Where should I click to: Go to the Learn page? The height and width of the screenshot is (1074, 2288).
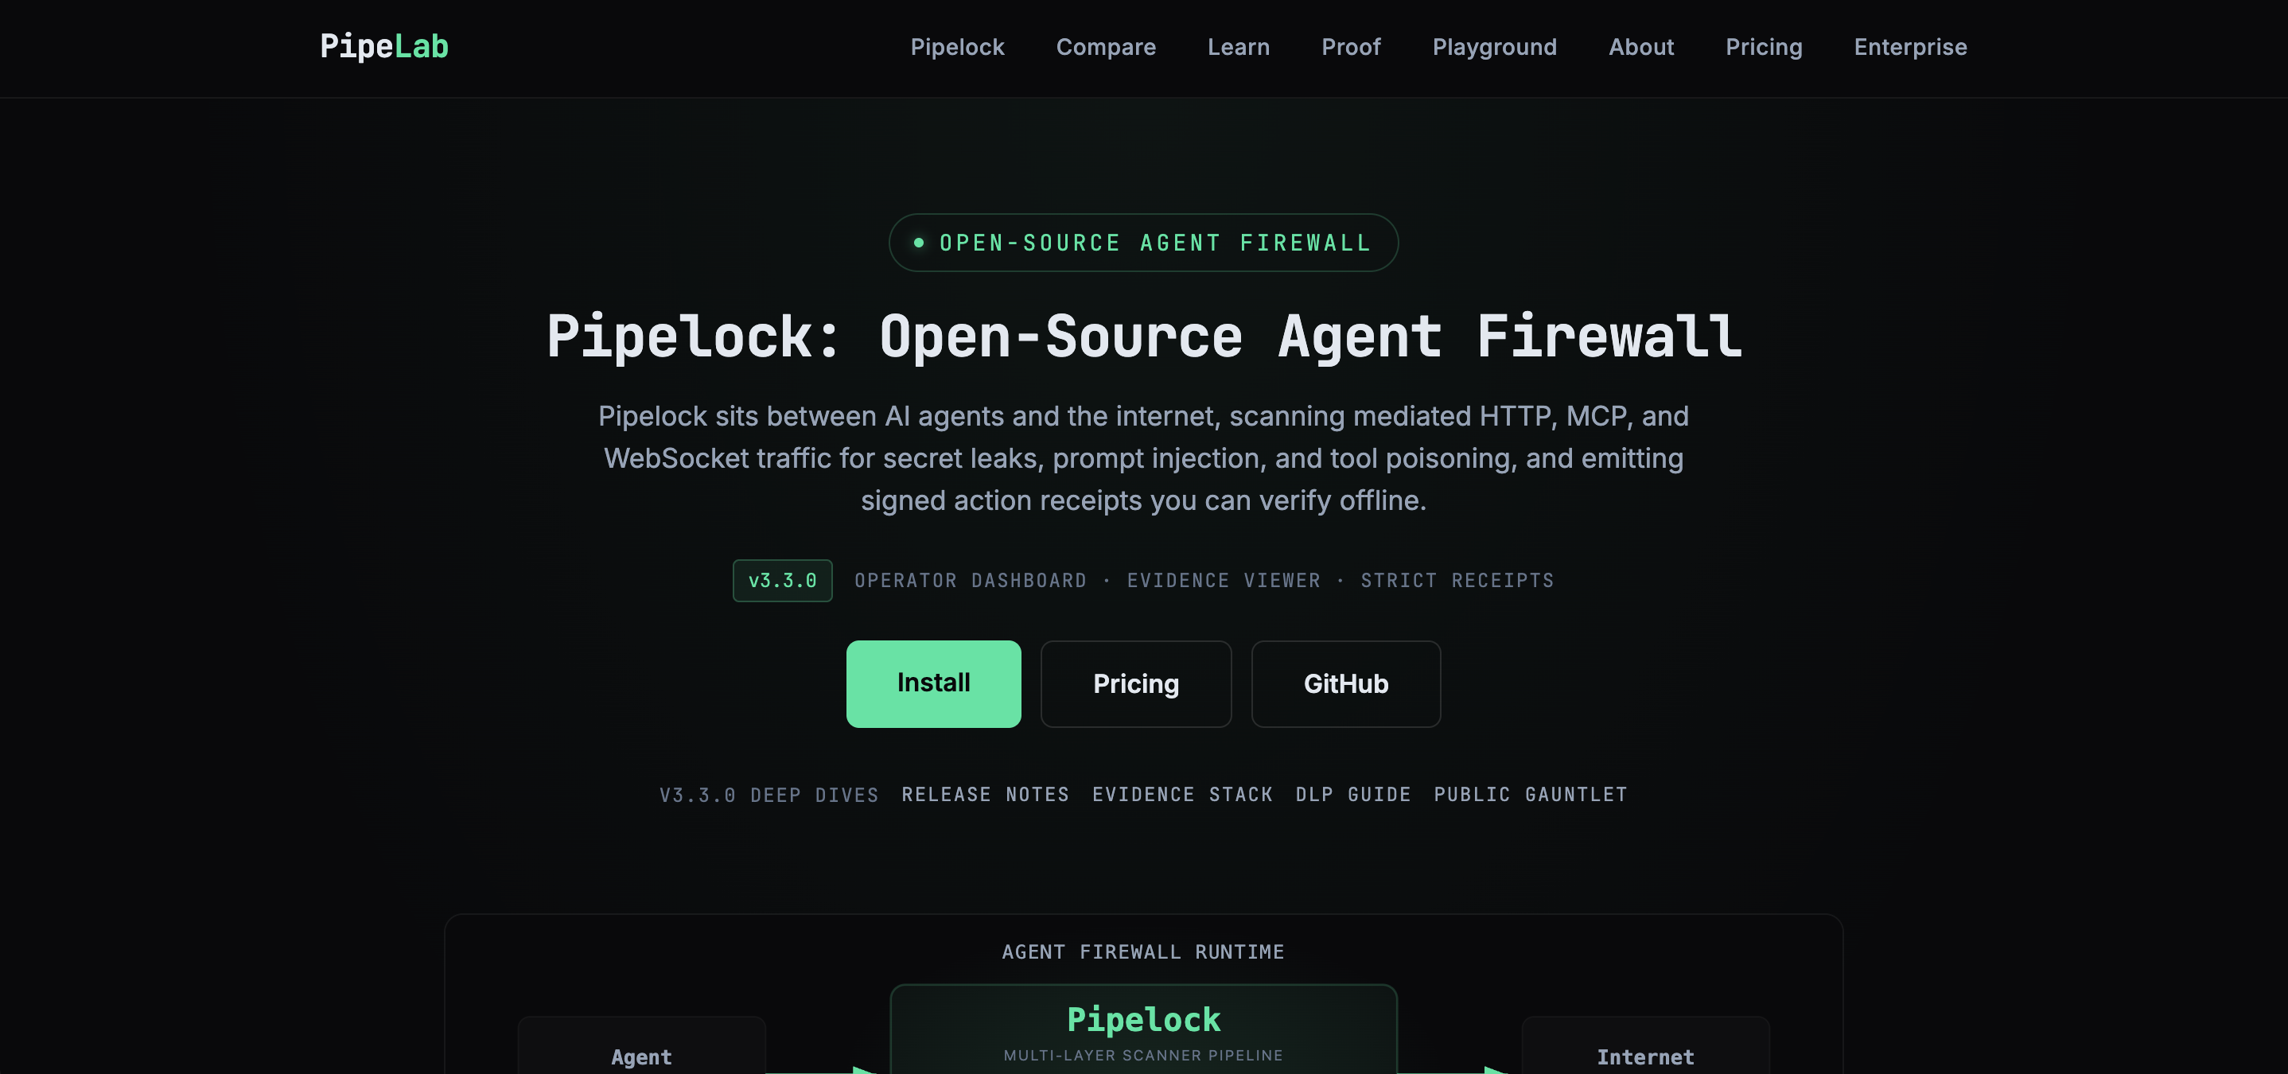click(x=1238, y=47)
